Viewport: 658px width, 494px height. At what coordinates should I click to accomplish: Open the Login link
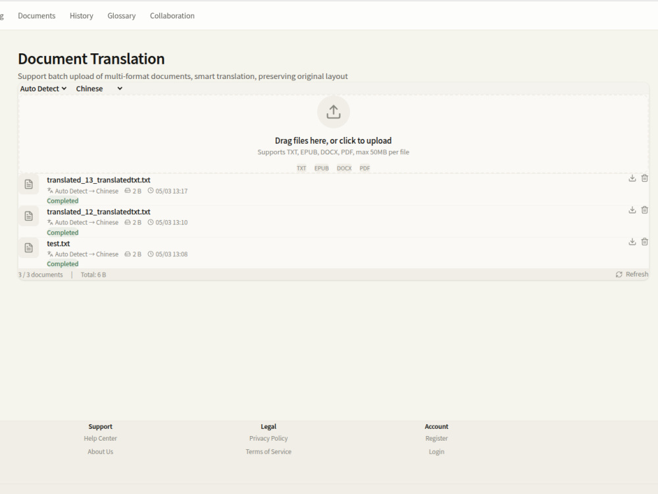pos(436,452)
